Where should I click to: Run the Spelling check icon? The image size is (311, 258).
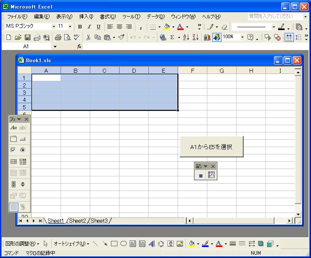(x=77, y=37)
